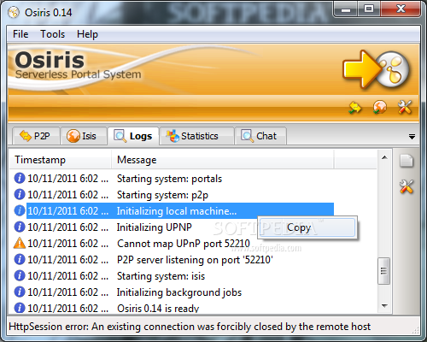Select 'Starting system: isis' log message
427x342 pixels.
point(161,276)
